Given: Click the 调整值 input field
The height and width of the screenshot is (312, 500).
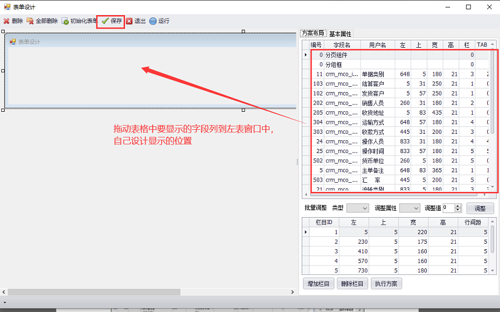Looking at the screenshot, I should (448, 208).
